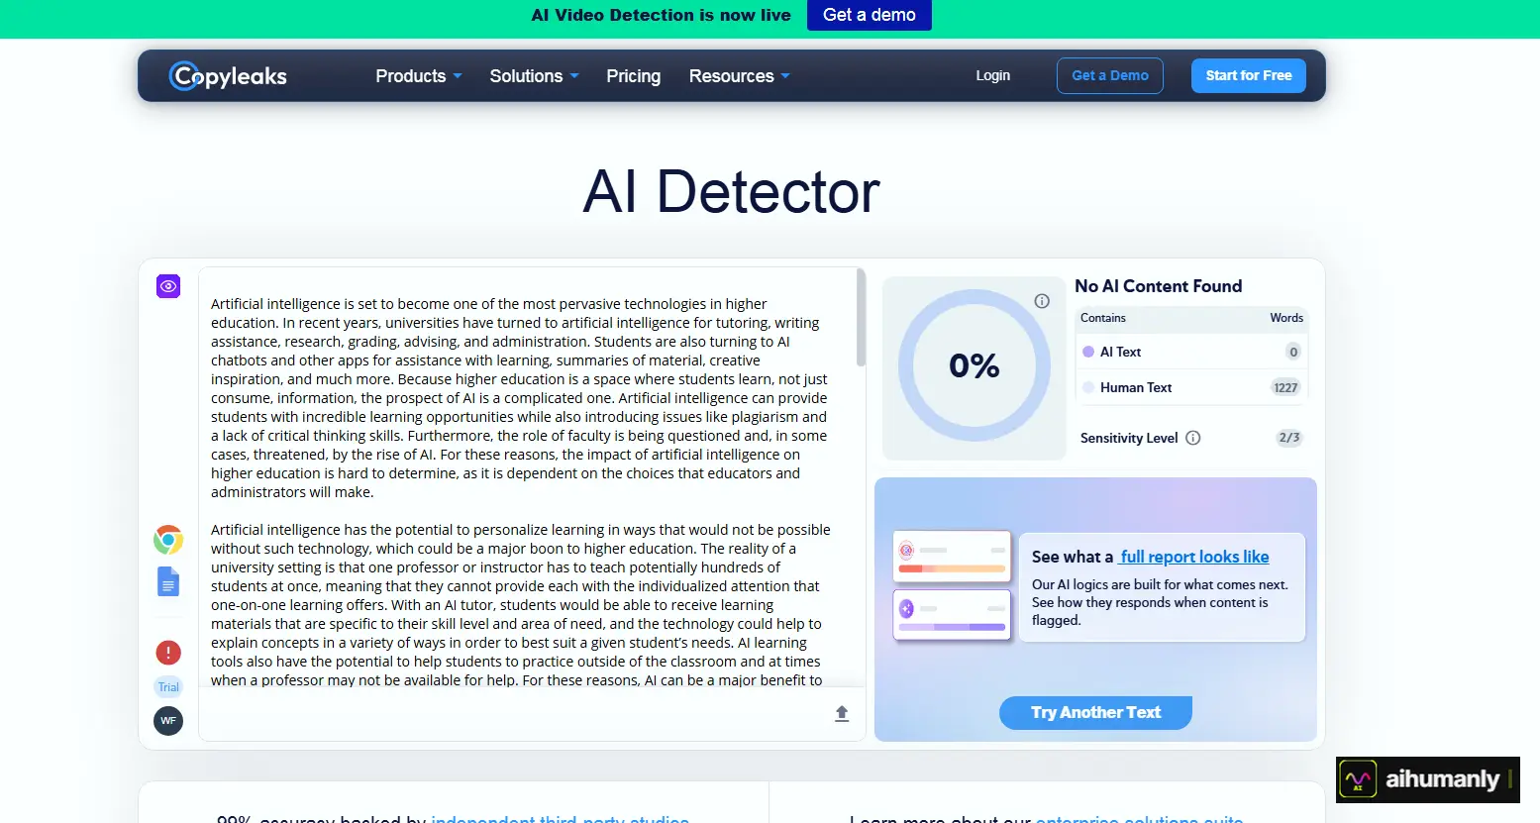Click the No AI Content Found heading
This screenshot has height=823, width=1540.
(1159, 286)
